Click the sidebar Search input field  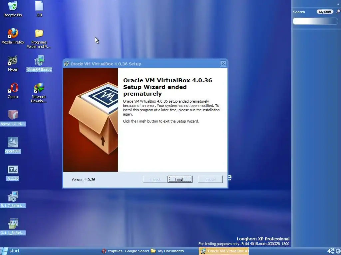[x=315, y=21]
